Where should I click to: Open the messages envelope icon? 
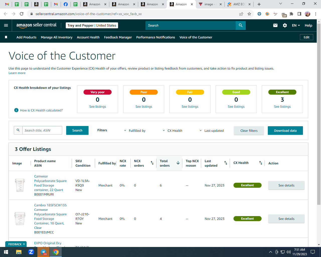275,25
